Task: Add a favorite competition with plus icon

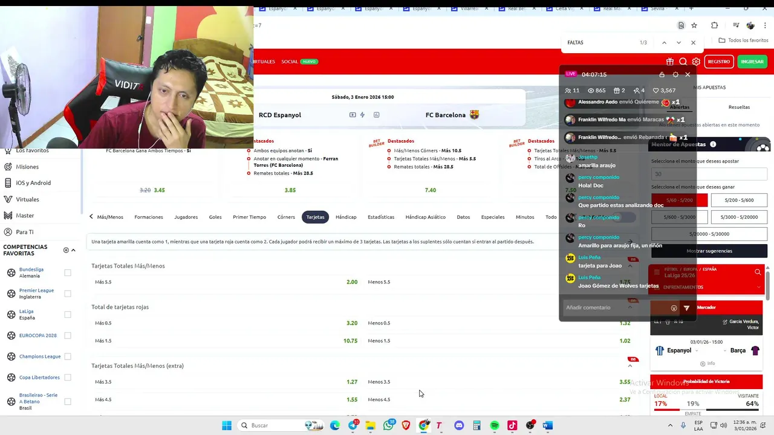Action: 66,250
